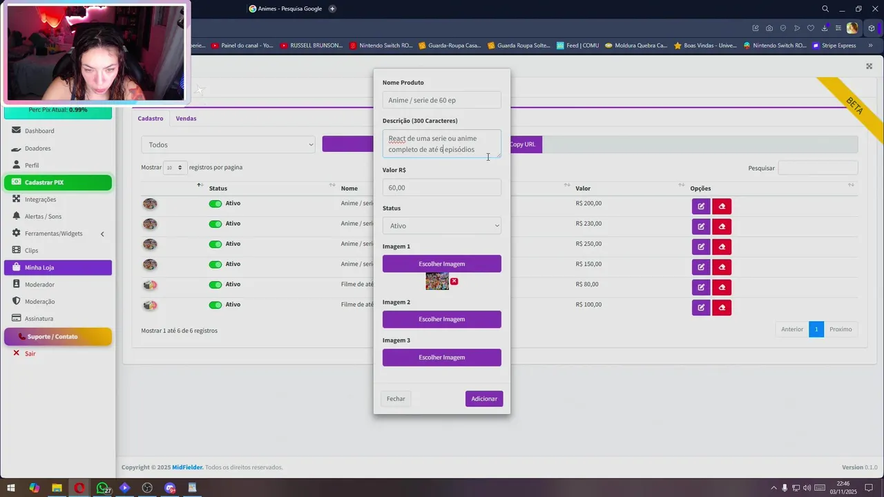Toggle Ativo switch for R$ 230,00 product
884x497 pixels.
pyautogui.click(x=215, y=224)
